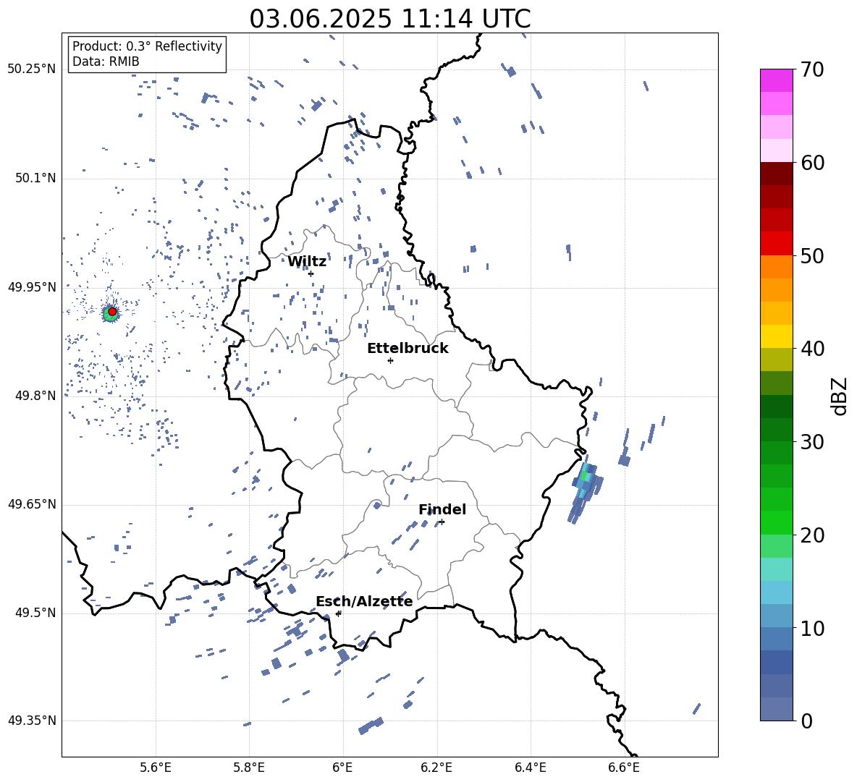Click the dark maroon colorbar swatch below 60

pyautogui.click(x=777, y=174)
